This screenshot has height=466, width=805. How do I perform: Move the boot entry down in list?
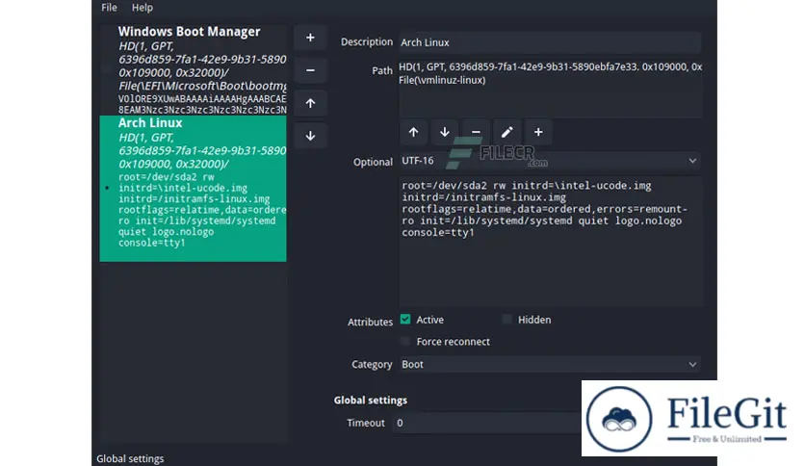(x=310, y=136)
